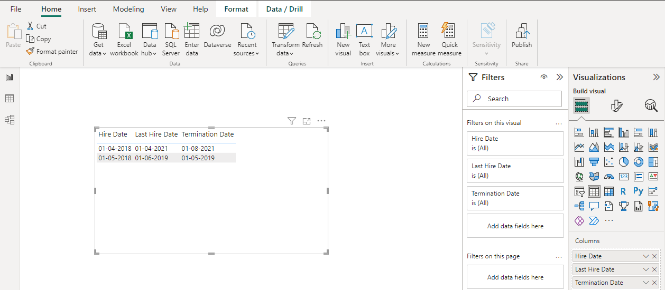Add a Decomposition tree visual
This screenshot has height=290, width=665.
(x=579, y=206)
